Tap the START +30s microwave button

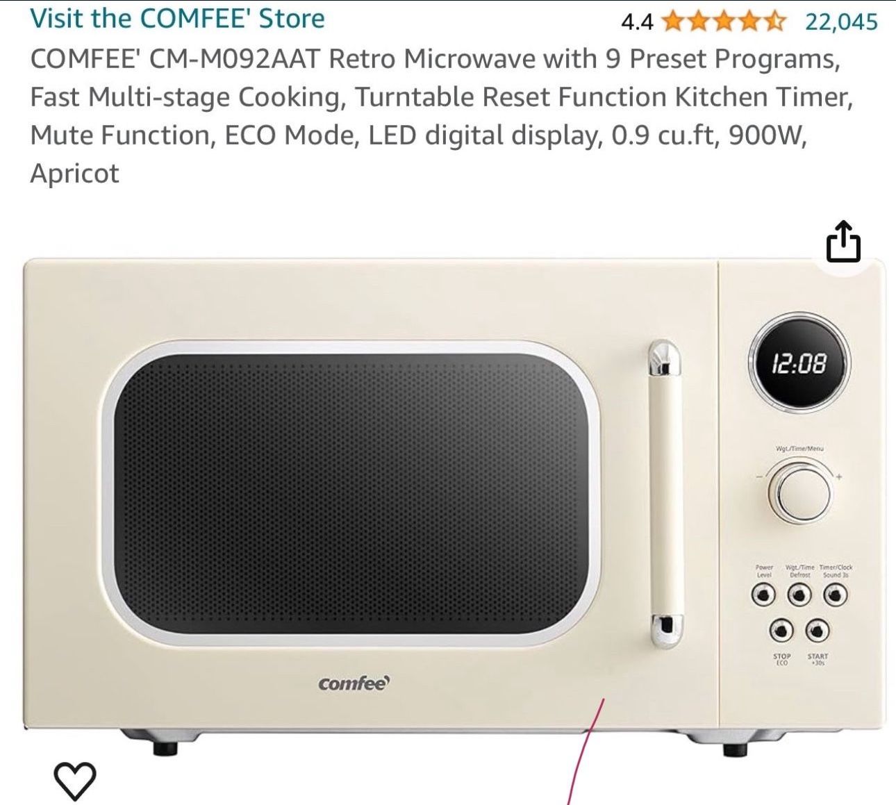click(x=818, y=630)
